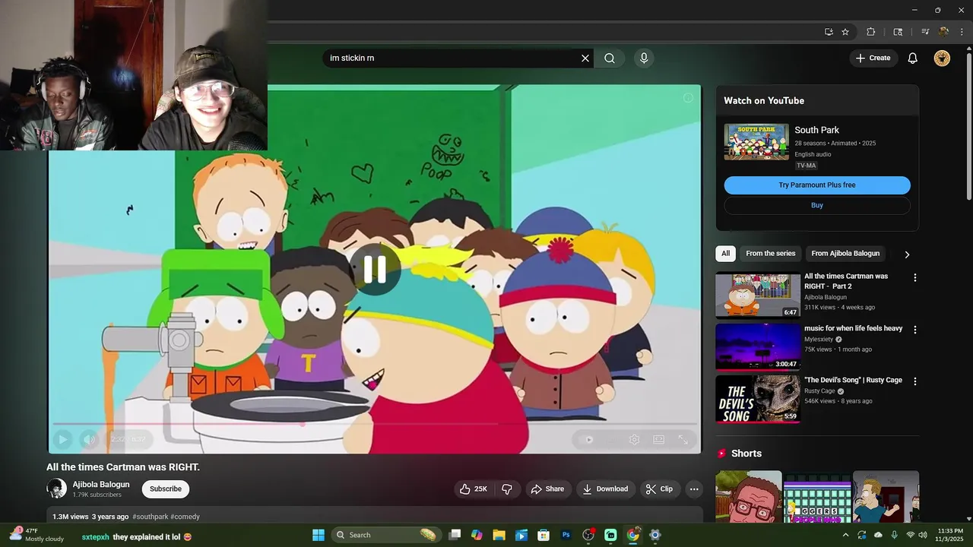Click the Create button
Image resolution: width=973 pixels, height=547 pixels.
click(873, 58)
